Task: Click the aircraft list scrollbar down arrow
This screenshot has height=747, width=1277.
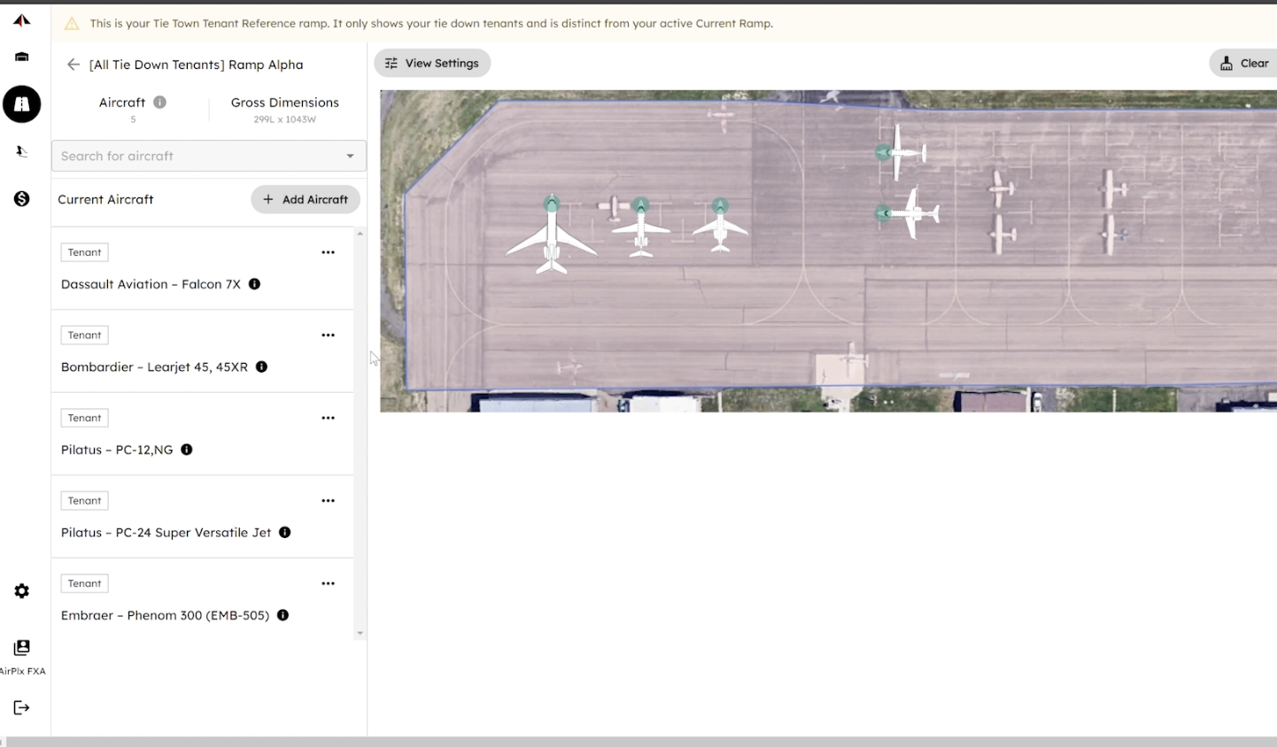Action: (360, 634)
